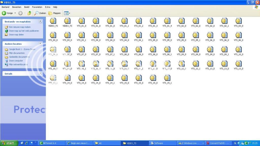Click the VTS_12_1 file icon
Viewport: 260px width, 146px height.
click(195, 63)
